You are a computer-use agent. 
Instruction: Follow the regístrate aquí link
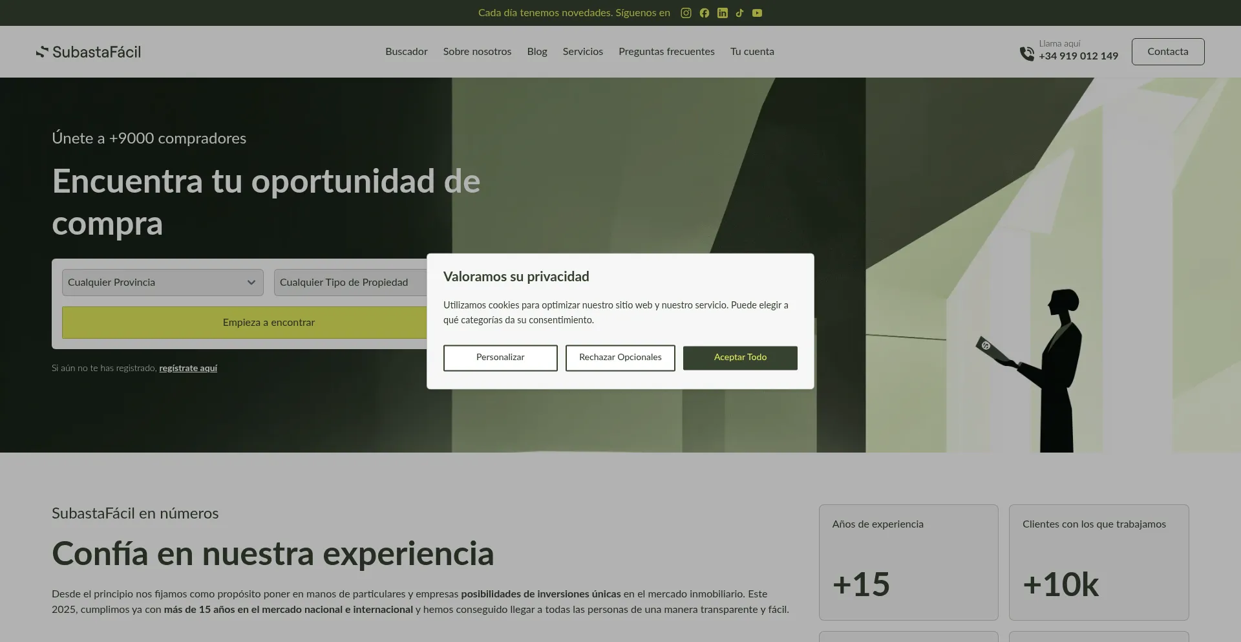[188, 369]
